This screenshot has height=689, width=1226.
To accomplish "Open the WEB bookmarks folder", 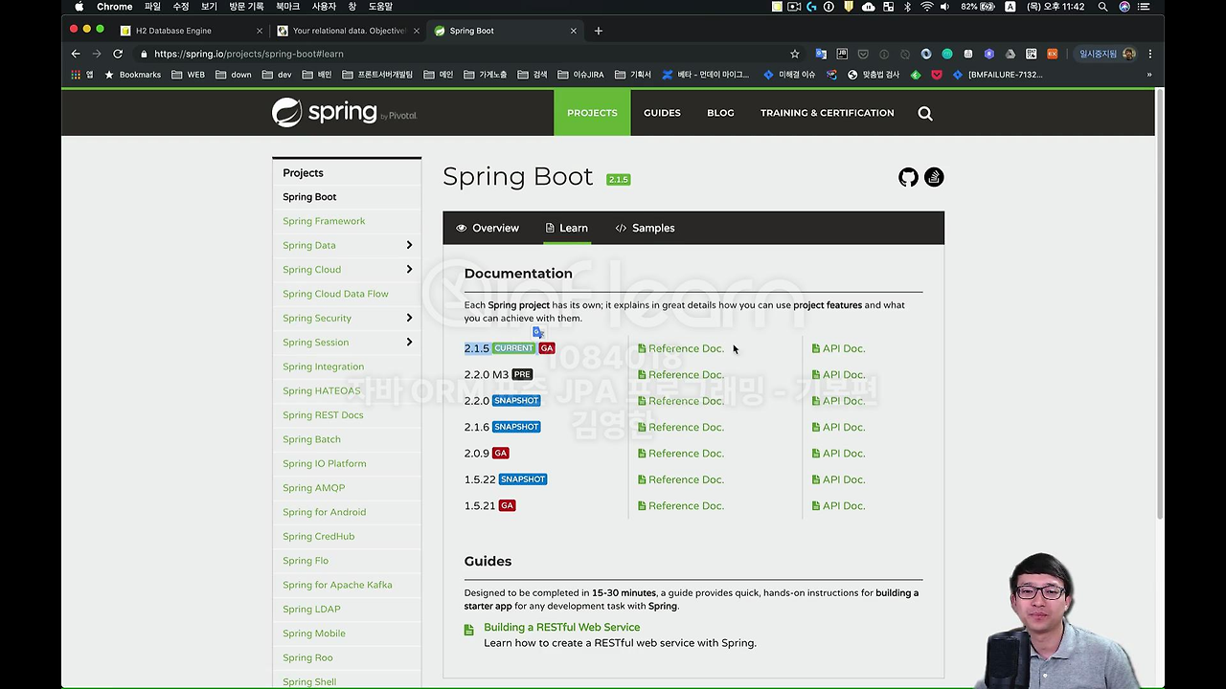I will 188,75.
